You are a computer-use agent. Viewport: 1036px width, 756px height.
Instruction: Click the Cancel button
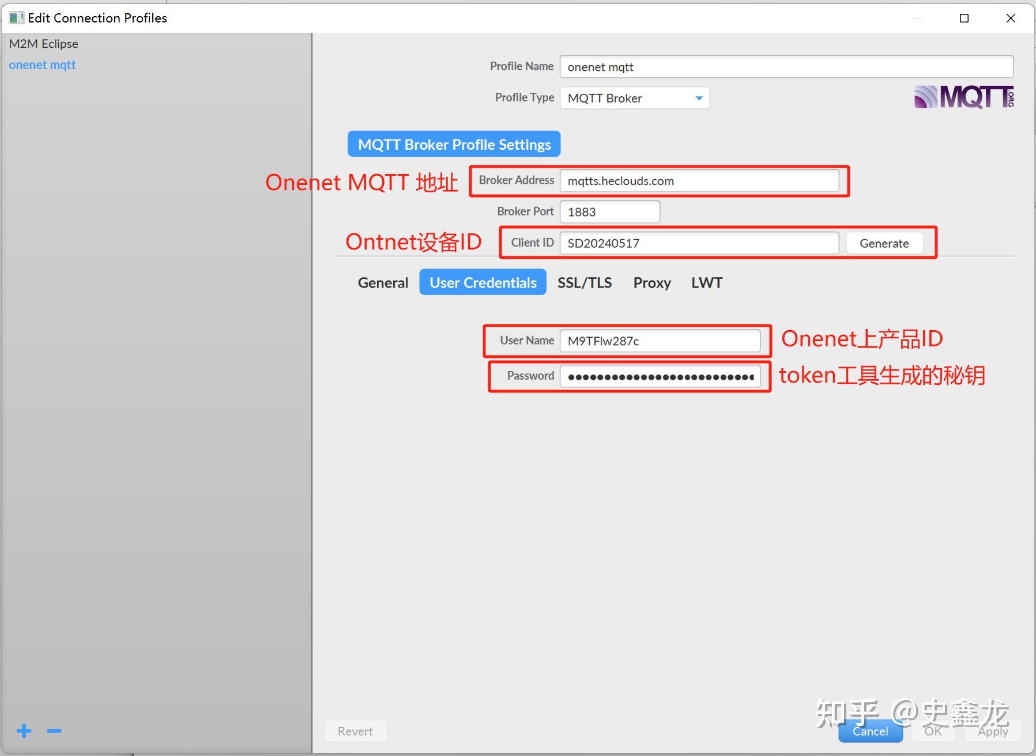(870, 731)
